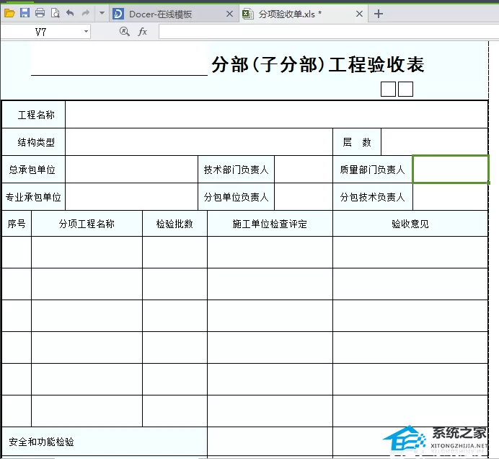Select the 技术部门负责人 cell
Image resolution: width=499 pixels, height=459 pixels.
point(236,170)
